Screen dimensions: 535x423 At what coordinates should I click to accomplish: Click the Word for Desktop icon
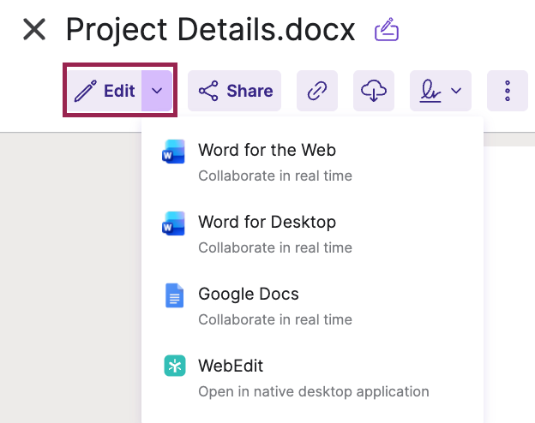pos(174,223)
